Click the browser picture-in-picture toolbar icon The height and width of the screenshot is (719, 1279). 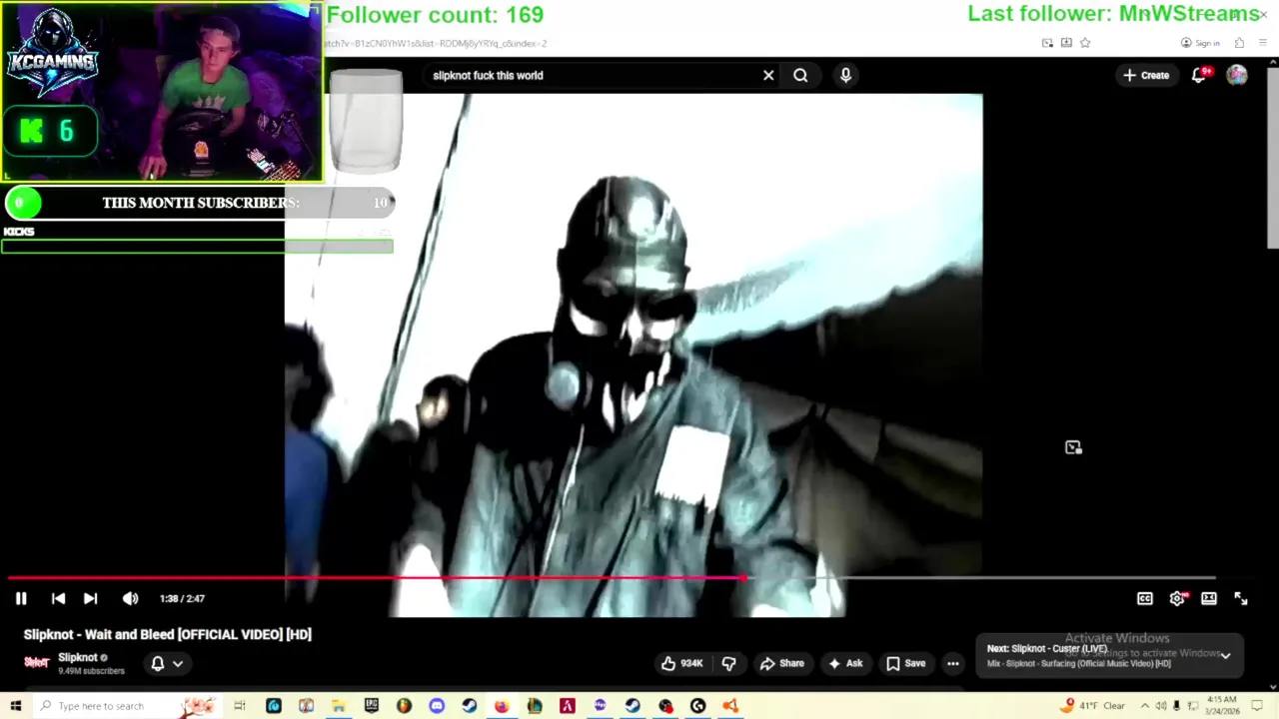tap(1047, 43)
